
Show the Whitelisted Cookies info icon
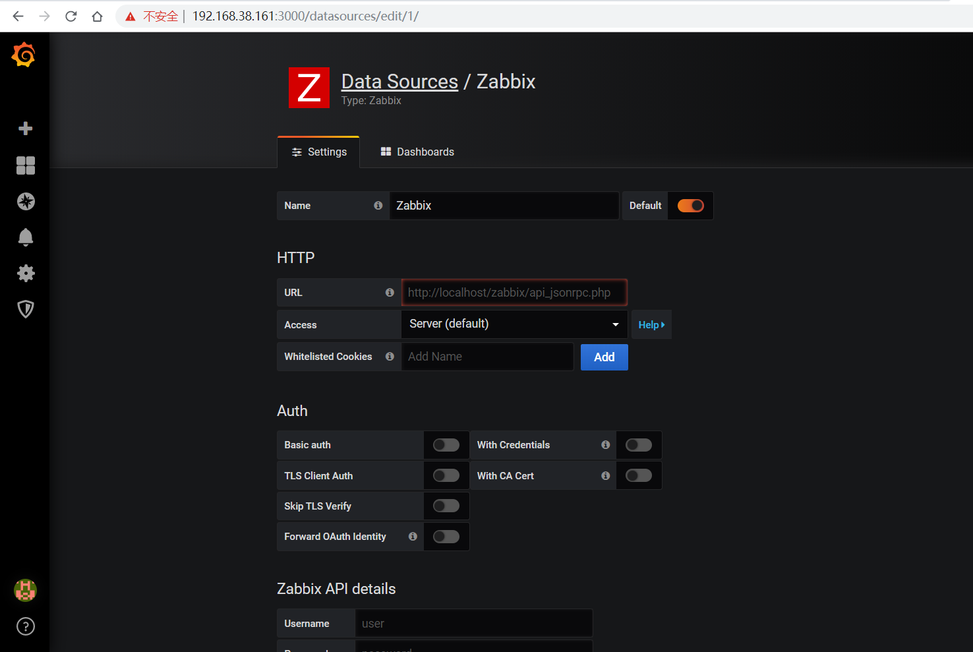(x=390, y=357)
